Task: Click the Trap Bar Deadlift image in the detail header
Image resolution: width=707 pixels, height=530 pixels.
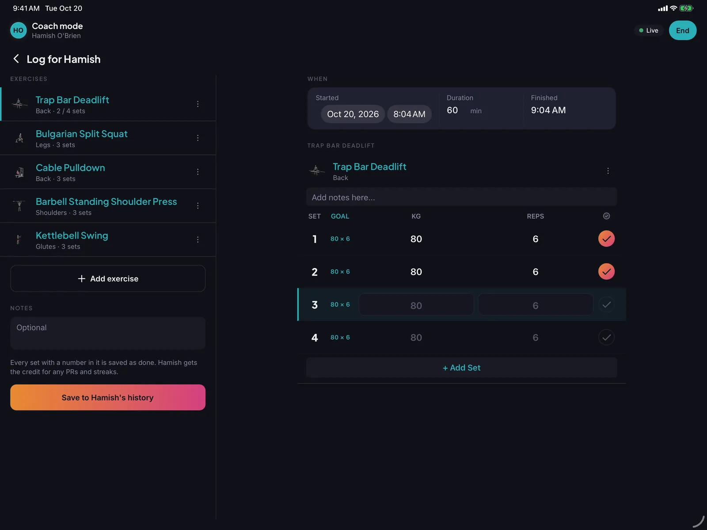Action: coord(316,170)
